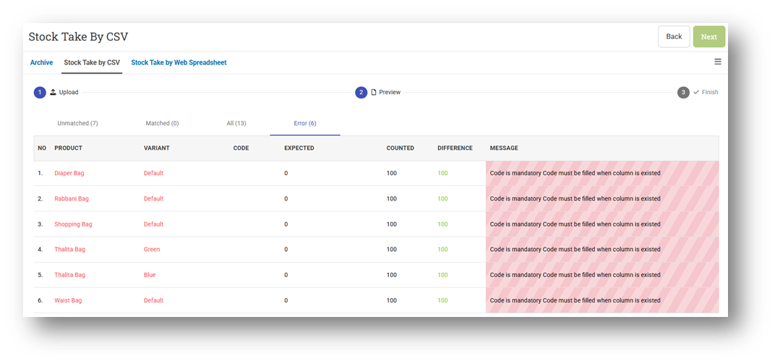Click the MESSAGE column header

point(504,148)
